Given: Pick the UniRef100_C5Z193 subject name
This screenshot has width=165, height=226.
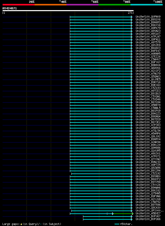Looking at the screenshot, I should coord(148,88).
